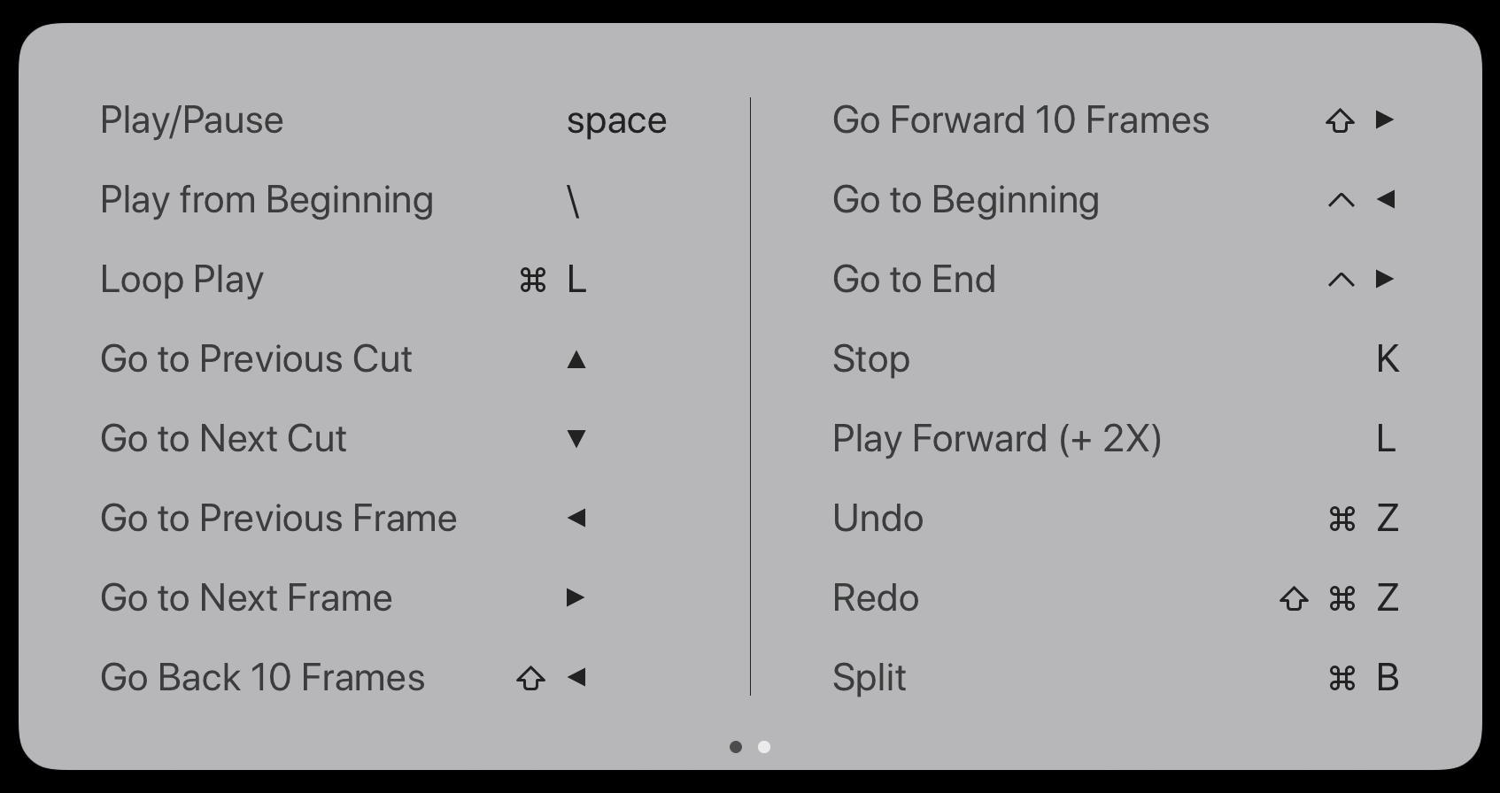1500x793 pixels.
Task: Click the right arrow beside Go to Next Frame
Action: click(576, 598)
